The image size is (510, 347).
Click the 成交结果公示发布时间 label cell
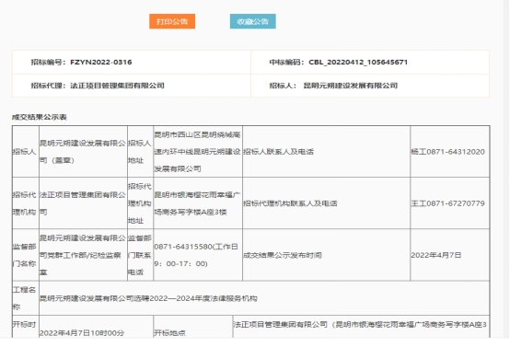click(326, 255)
